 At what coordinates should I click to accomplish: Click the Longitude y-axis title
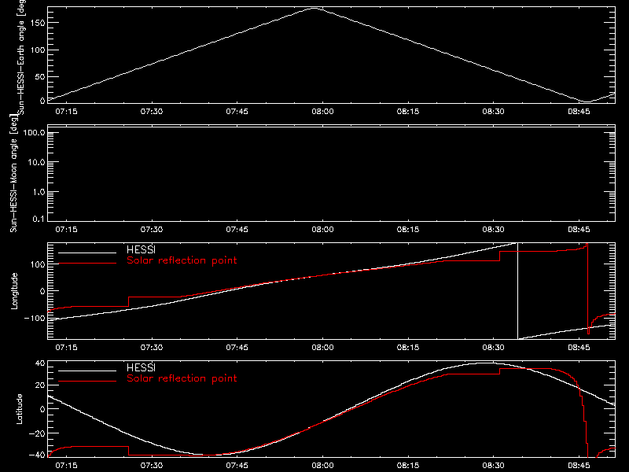point(14,291)
